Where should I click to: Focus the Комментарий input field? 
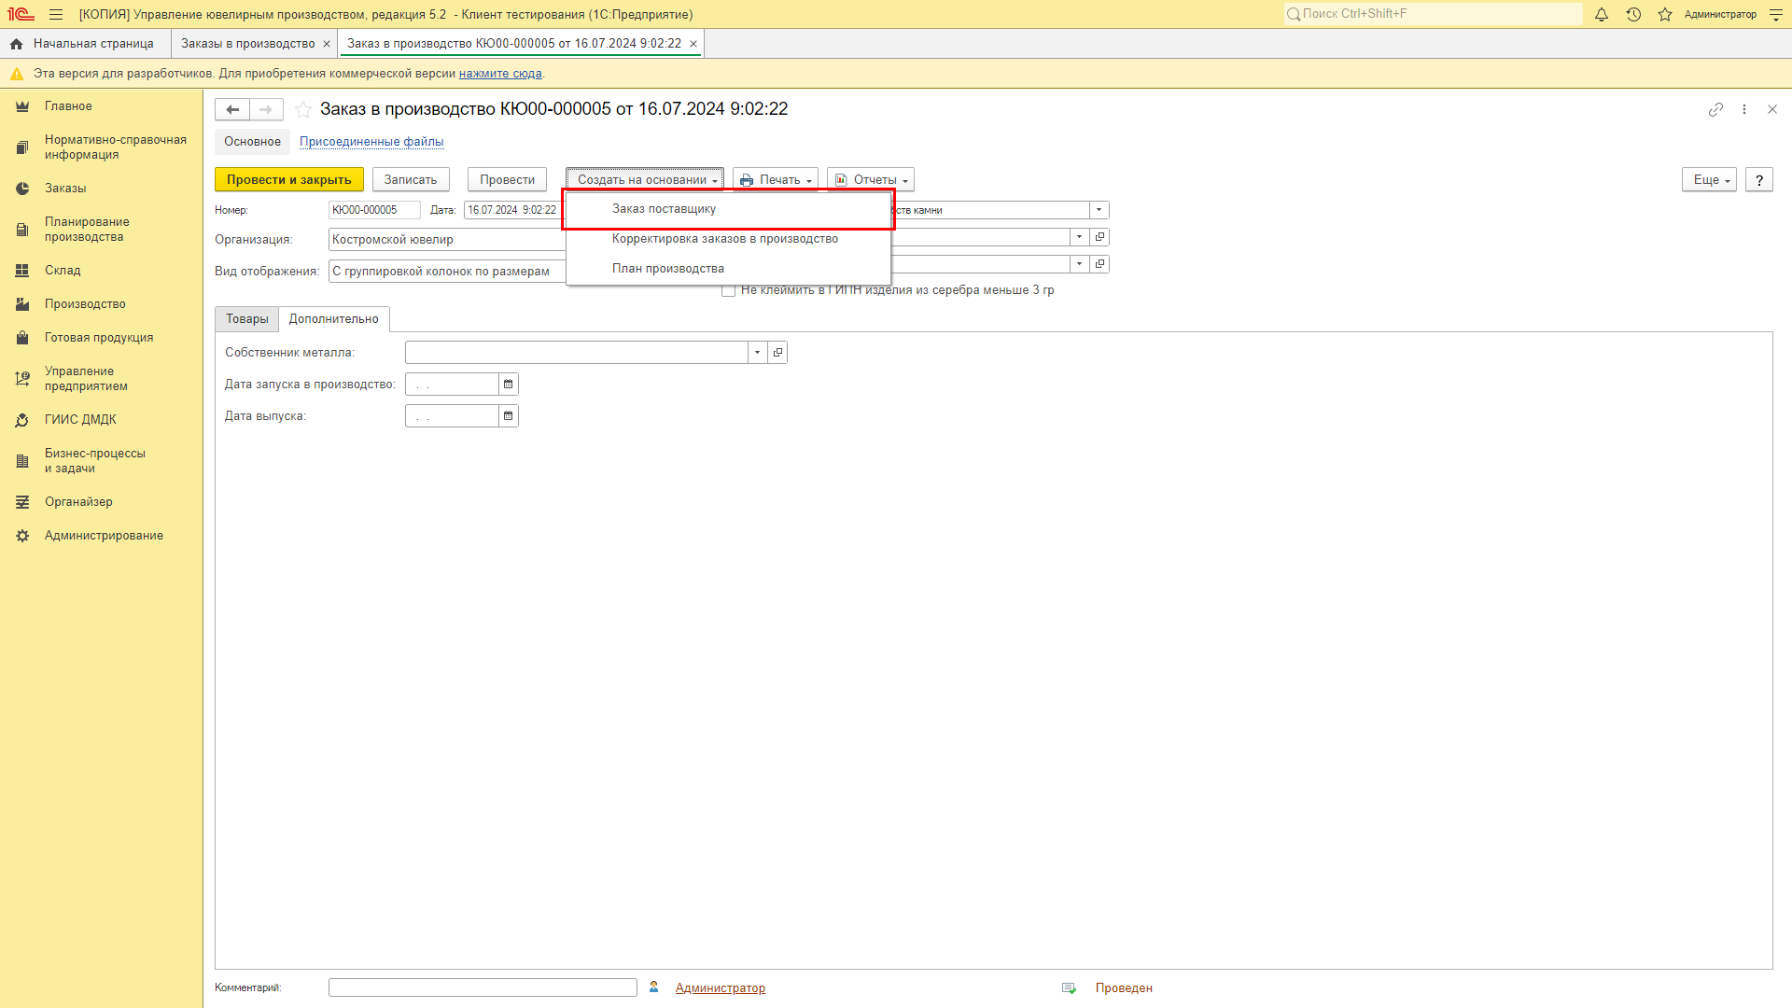[483, 987]
